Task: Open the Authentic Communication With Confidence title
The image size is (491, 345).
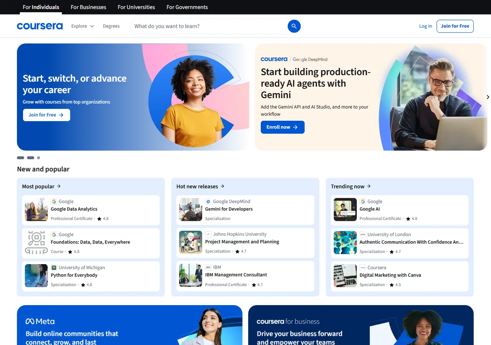Action: pyautogui.click(x=412, y=242)
